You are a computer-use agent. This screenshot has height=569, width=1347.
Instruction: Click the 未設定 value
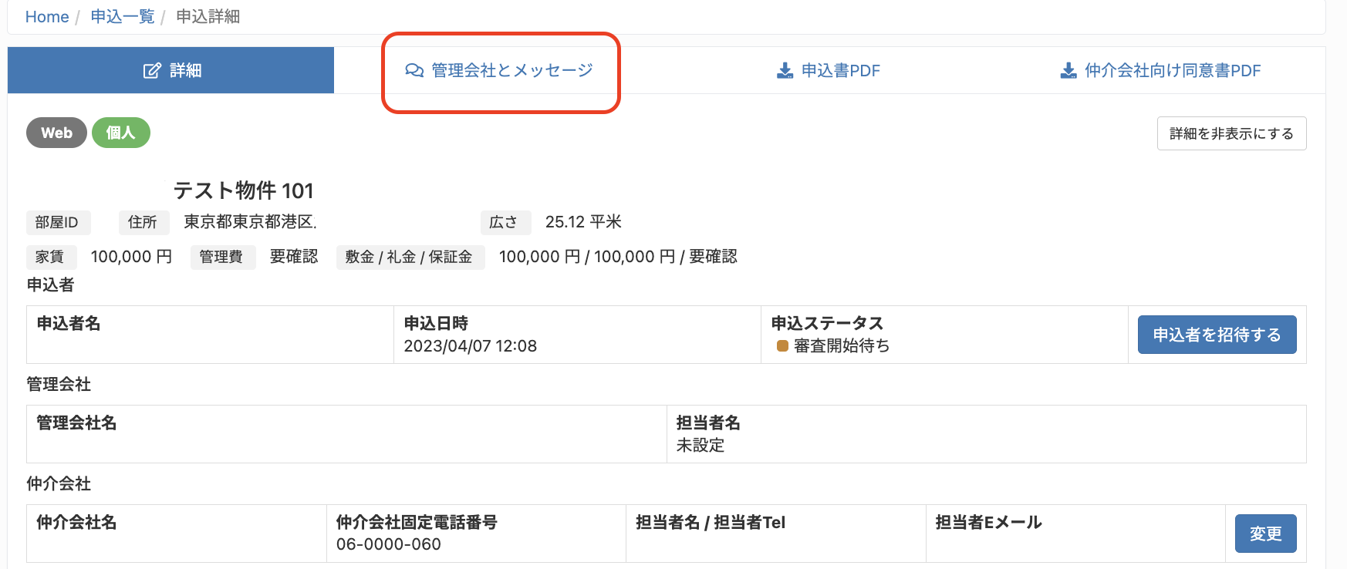(701, 446)
